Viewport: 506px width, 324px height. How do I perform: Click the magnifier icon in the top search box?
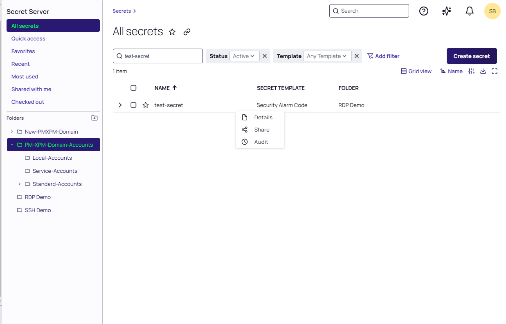coord(336,11)
